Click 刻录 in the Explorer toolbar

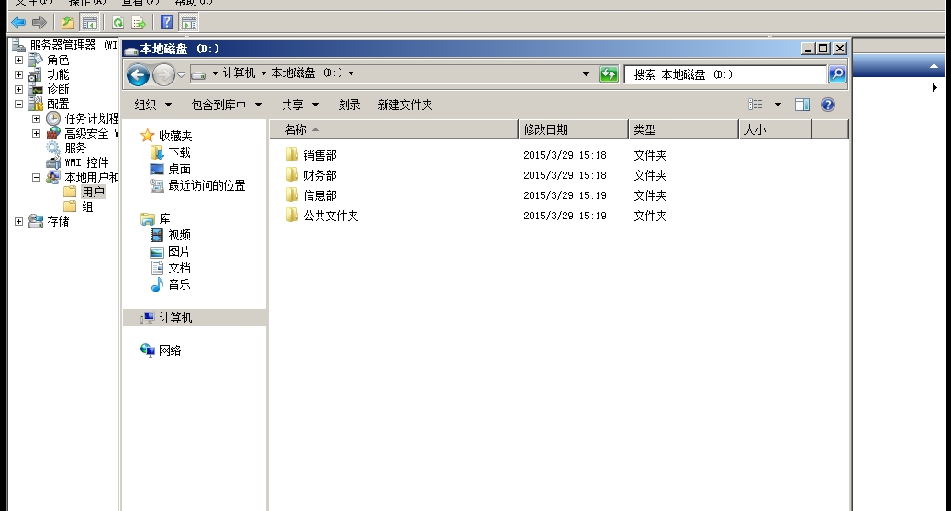[x=350, y=105]
